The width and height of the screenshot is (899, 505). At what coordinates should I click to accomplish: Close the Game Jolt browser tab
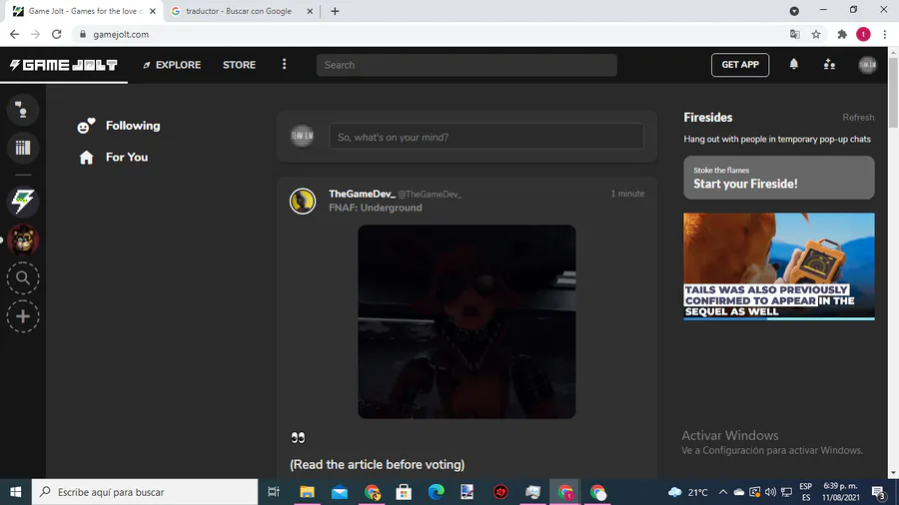click(x=153, y=11)
